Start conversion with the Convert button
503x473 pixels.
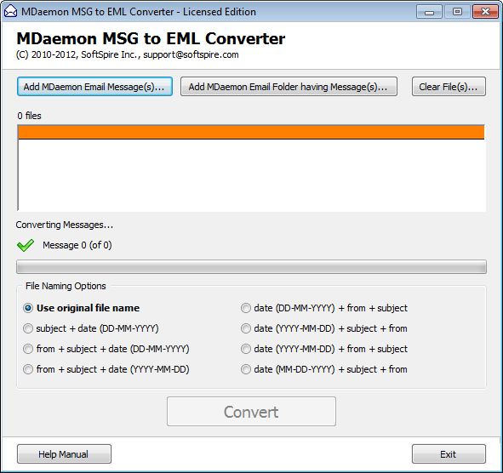[x=251, y=412]
